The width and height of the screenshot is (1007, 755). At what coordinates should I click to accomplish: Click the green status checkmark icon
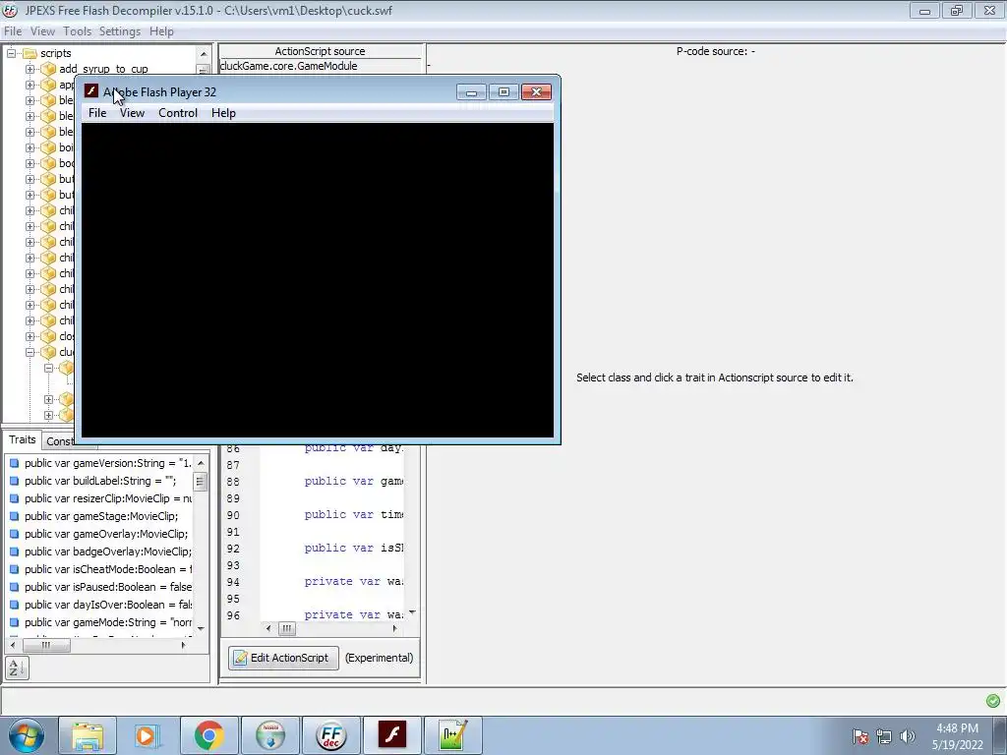click(993, 700)
